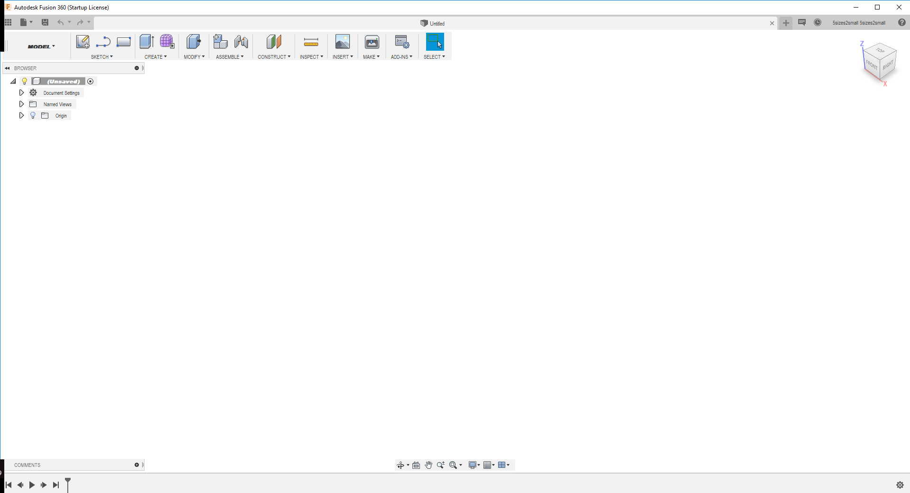Click the Scripts and Add-Ins icon

click(402, 42)
